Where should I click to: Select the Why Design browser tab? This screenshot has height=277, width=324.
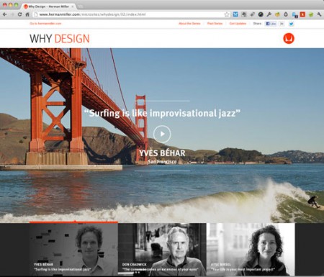tap(49, 6)
